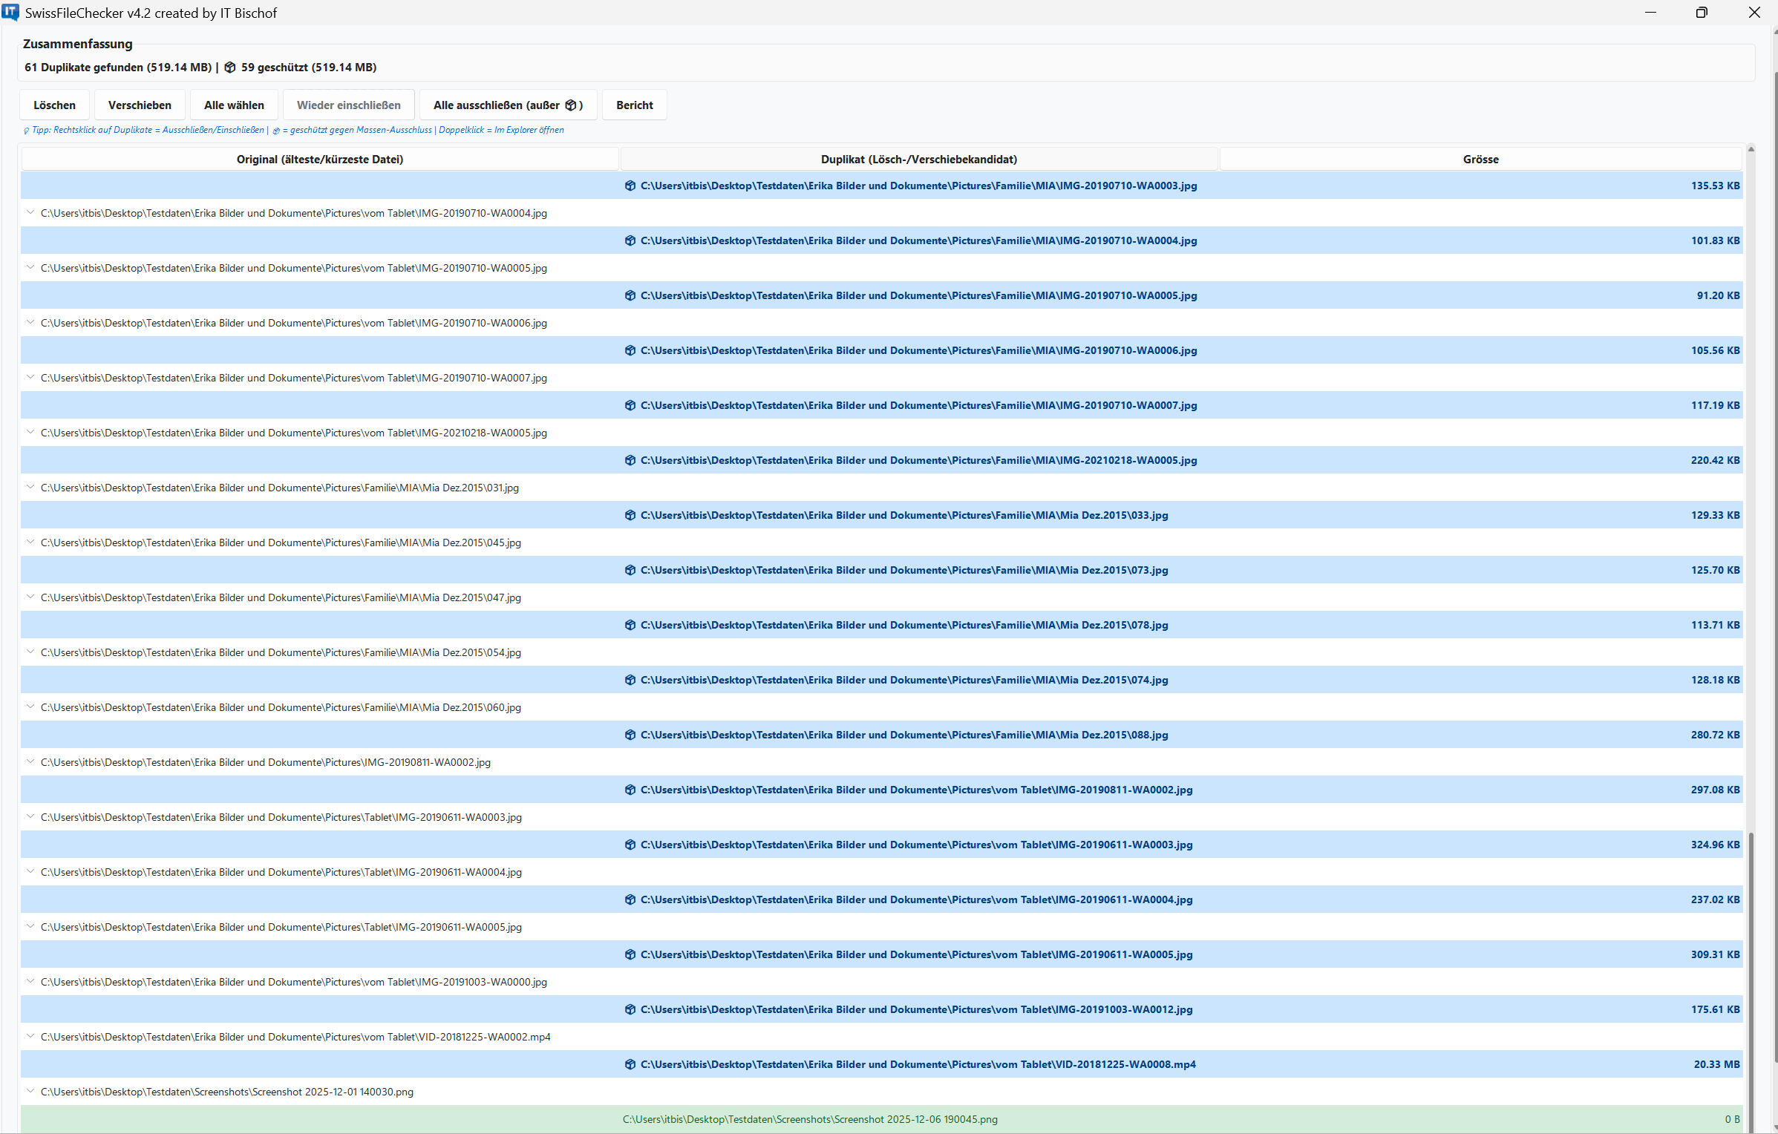Collapse the Mia Dez.2015\047.jpg group chevron
1778x1134 pixels.
click(x=30, y=597)
